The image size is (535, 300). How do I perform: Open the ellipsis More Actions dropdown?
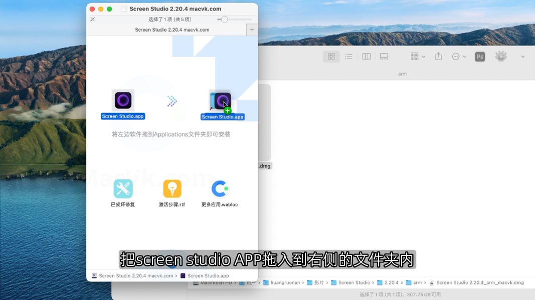tap(459, 56)
